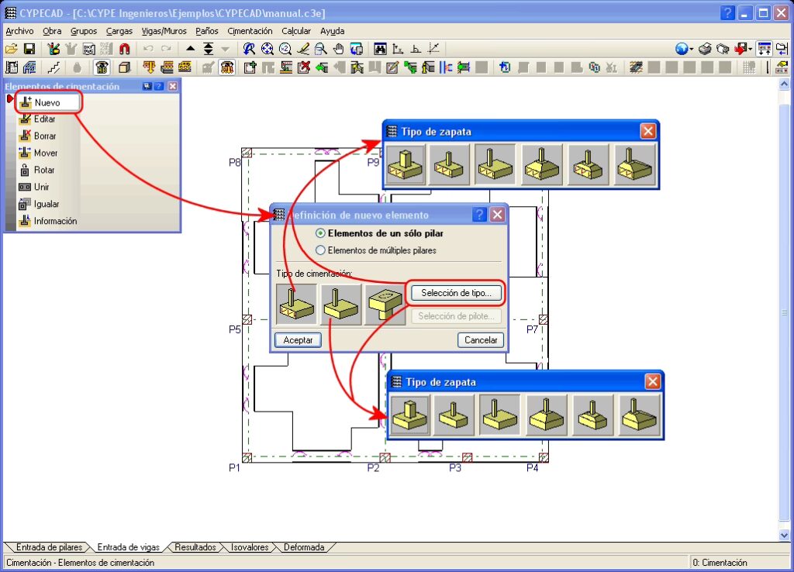Toggle the first foundation type button in dialog
This screenshot has height=572, width=794.
coord(296,304)
